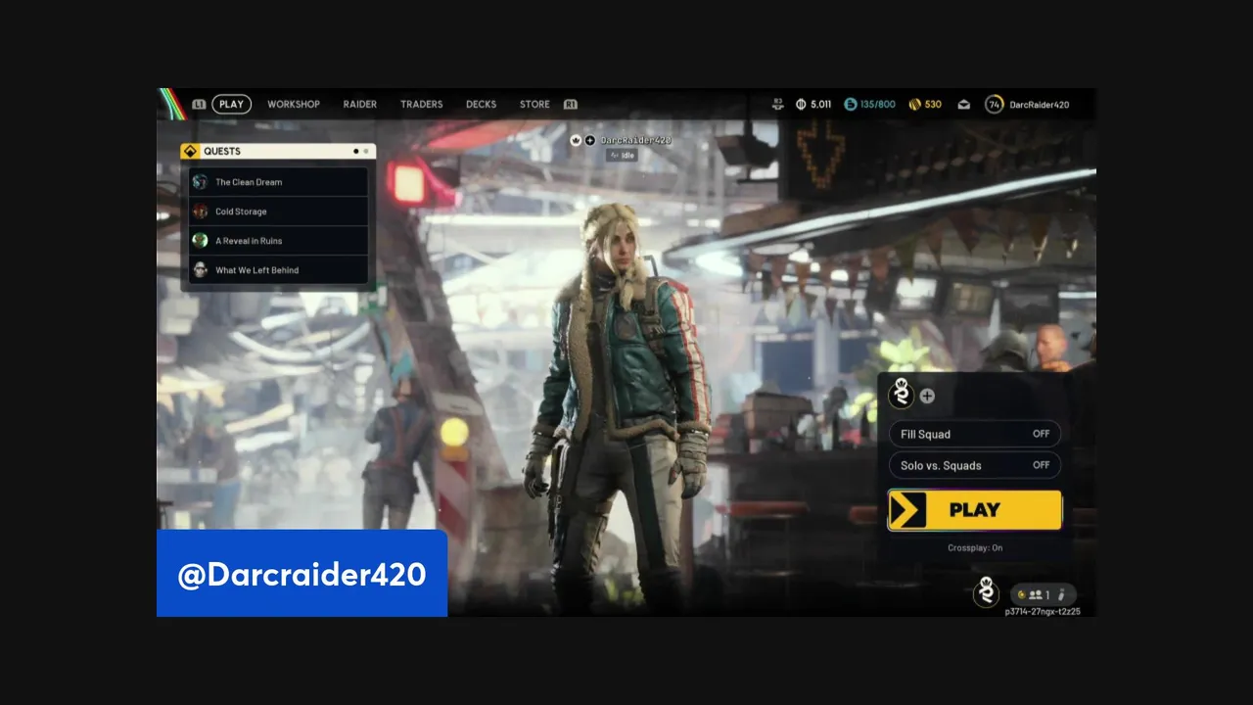Click the blue currency icon beside 135/800

coord(850,104)
